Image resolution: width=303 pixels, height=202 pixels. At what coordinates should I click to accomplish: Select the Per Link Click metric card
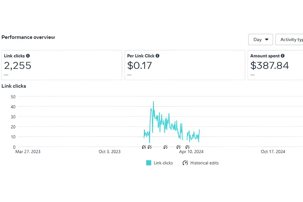(x=185, y=65)
